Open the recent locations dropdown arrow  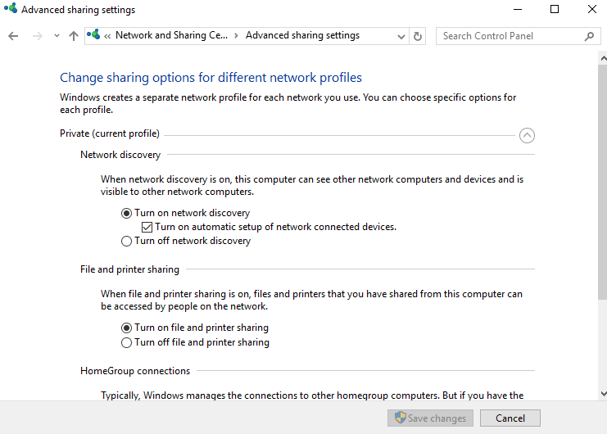[57, 36]
